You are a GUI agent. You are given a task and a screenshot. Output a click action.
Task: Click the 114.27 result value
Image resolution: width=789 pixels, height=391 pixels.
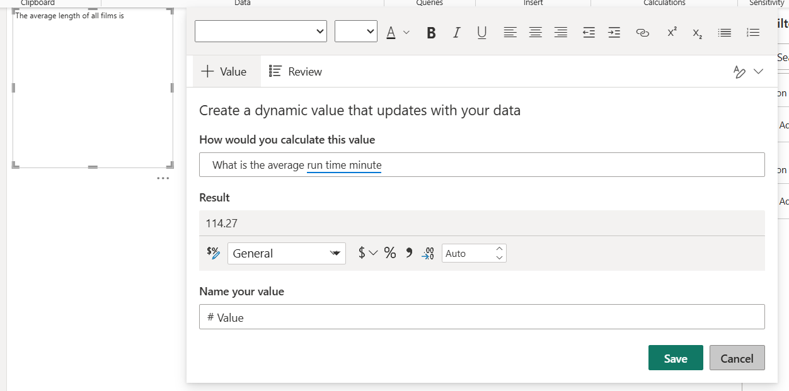(x=222, y=223)
